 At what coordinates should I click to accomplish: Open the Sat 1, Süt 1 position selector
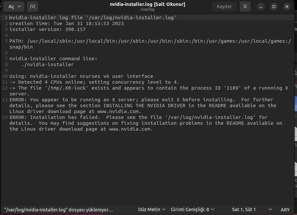click(x=252, y=209)
